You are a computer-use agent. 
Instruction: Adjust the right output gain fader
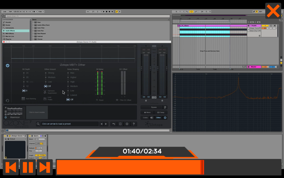(x=166, y=68)
